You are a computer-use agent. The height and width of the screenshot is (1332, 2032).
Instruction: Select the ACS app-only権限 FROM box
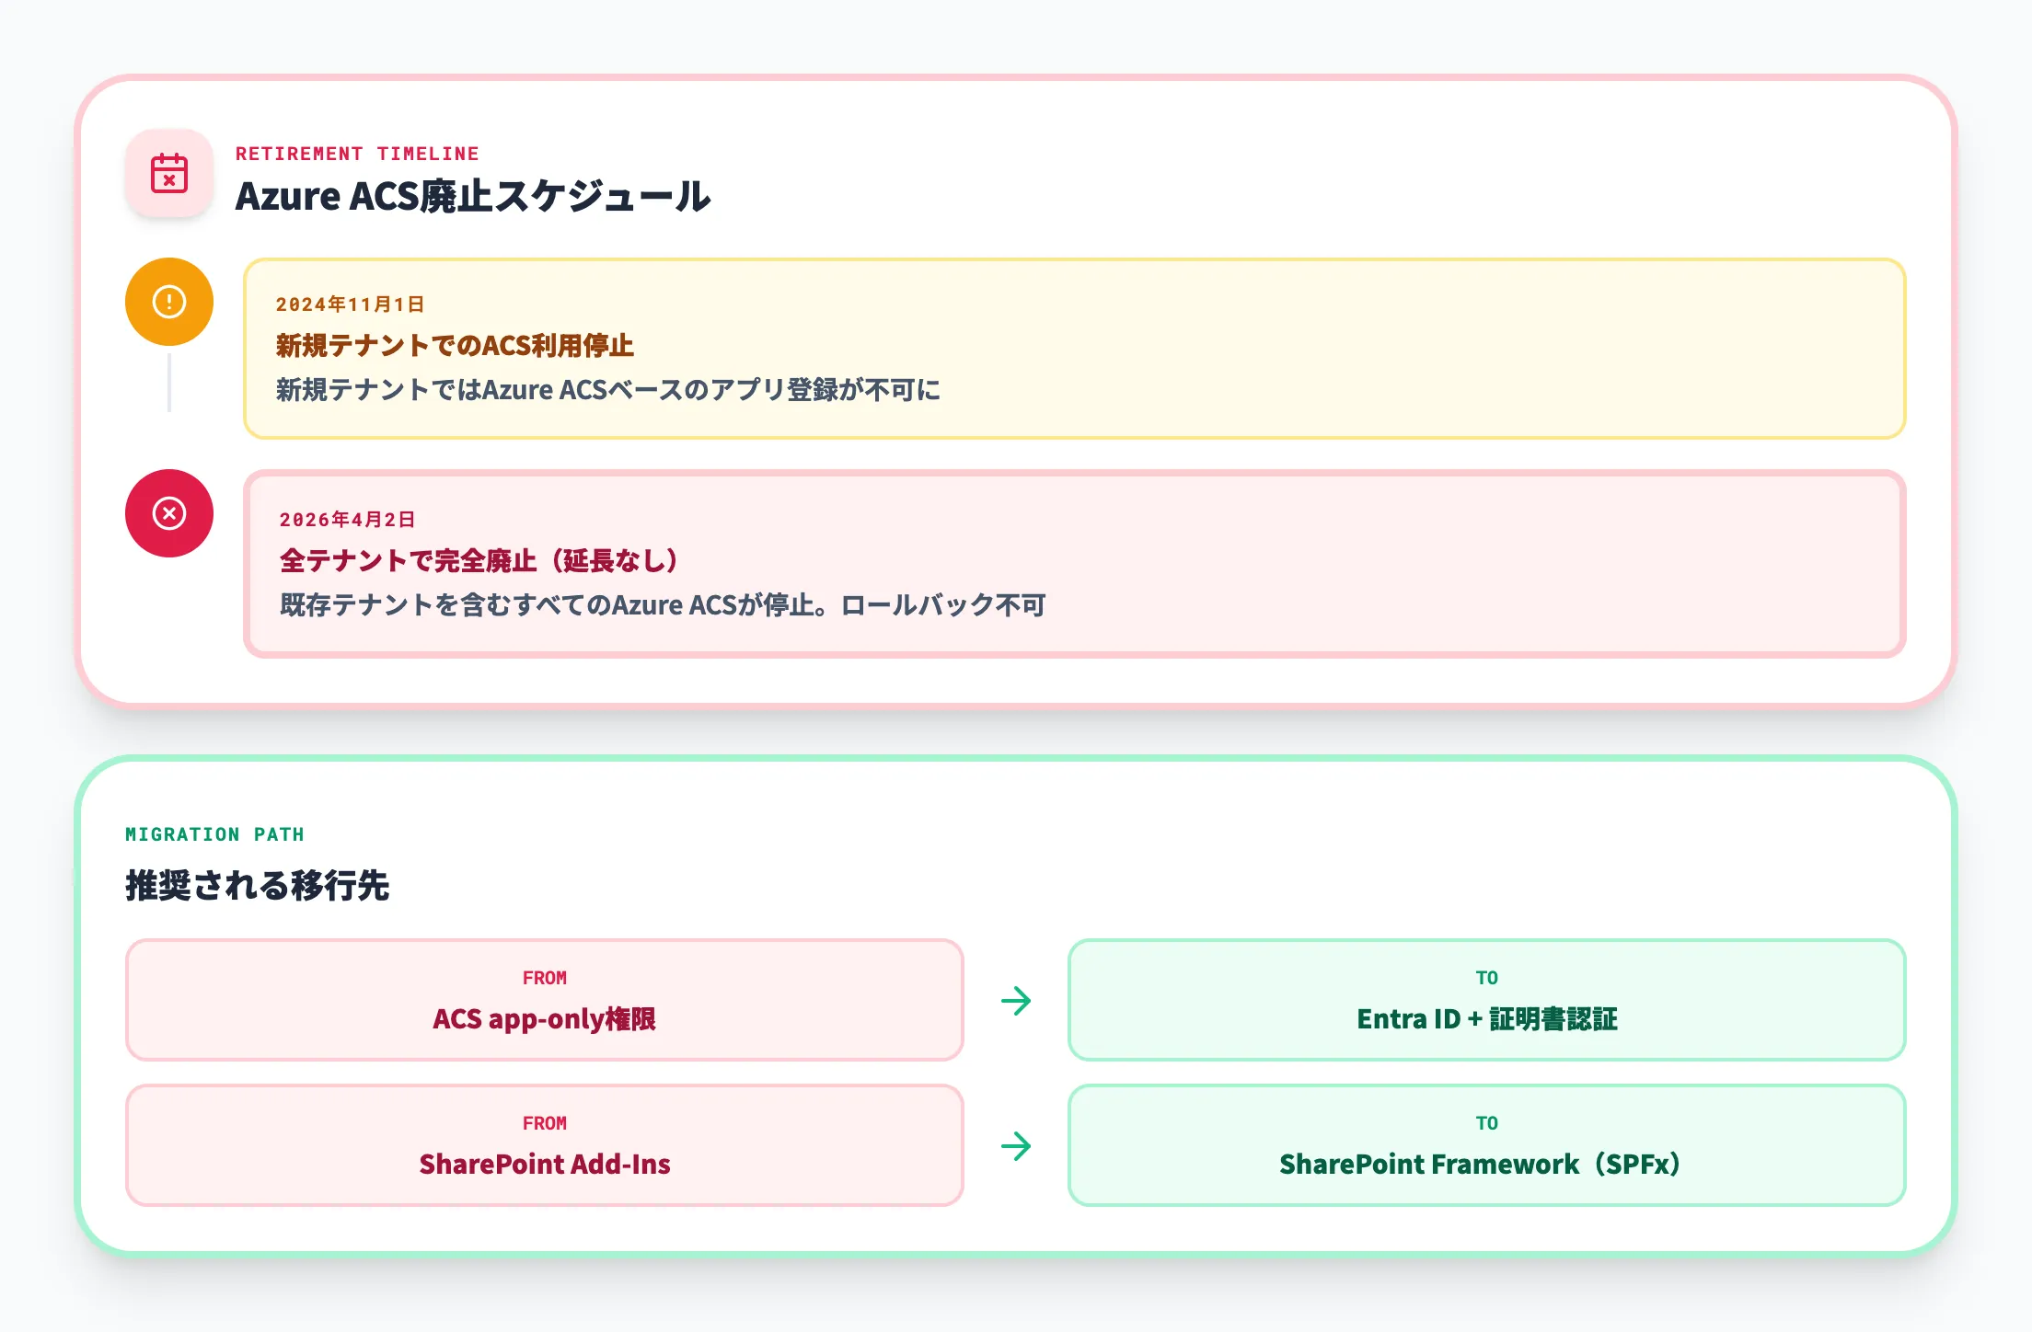point(545,1001)
